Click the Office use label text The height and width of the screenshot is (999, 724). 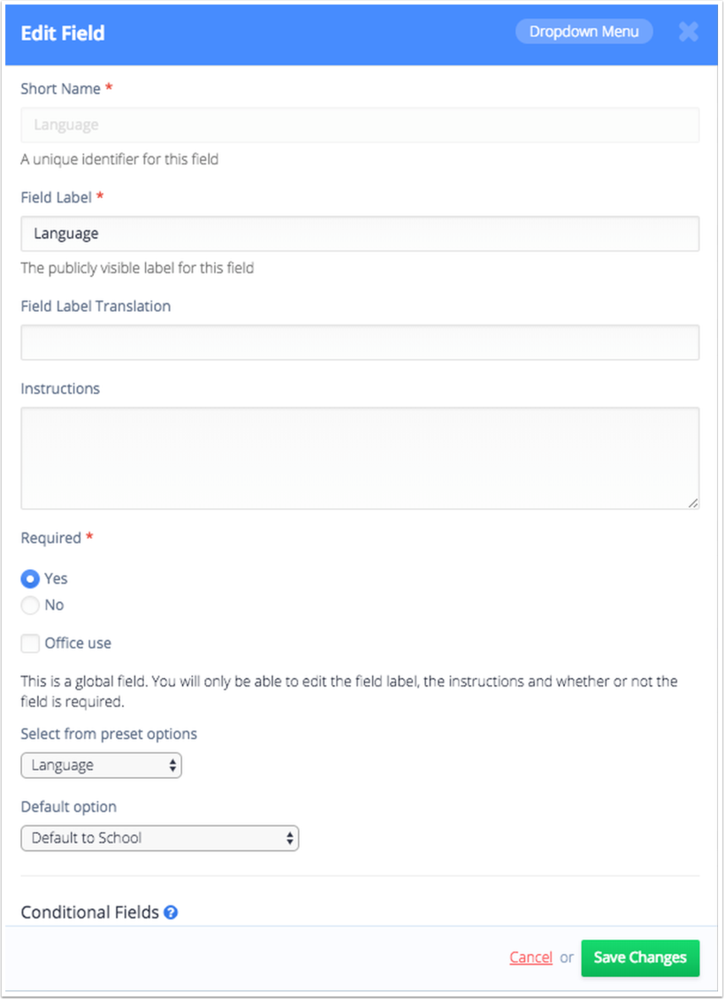coord(78,643)
